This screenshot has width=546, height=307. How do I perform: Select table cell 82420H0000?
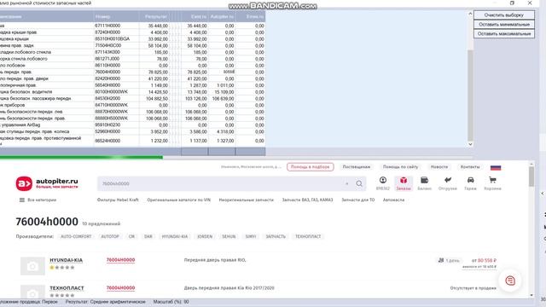pos(116,78)
